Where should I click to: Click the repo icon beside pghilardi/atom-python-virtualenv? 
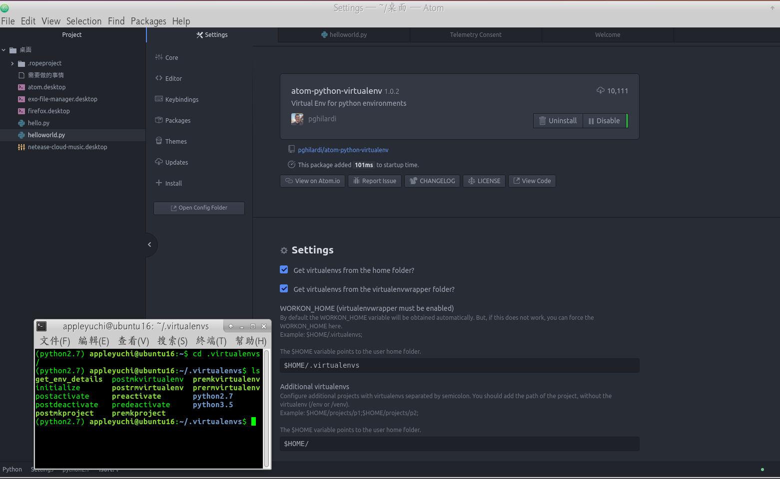click(x=291, y=149)
